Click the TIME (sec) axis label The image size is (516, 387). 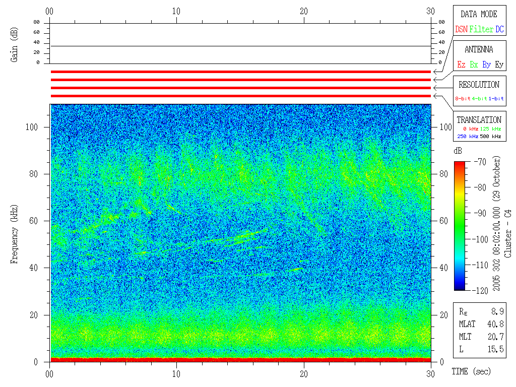[x=471, y=371]
